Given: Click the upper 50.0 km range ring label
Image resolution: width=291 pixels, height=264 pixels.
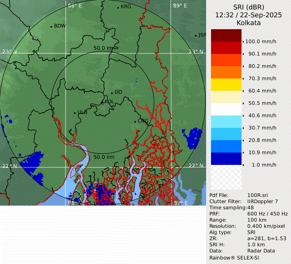Looking at the screenshot, I should coord(103,48).
